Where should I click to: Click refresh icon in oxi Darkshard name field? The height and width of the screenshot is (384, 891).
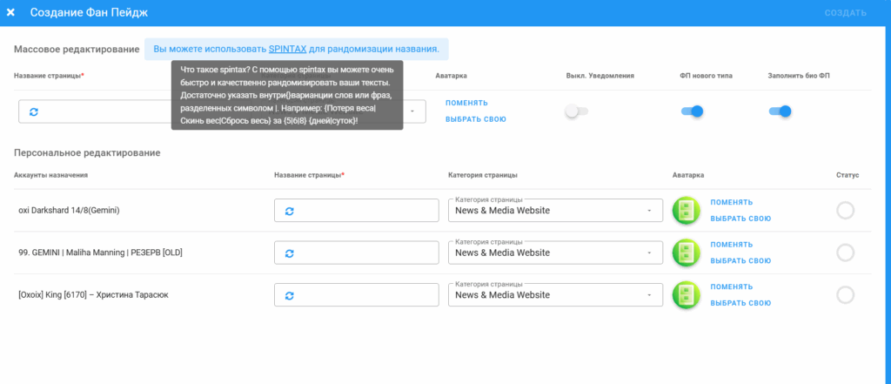click(289, 211)
